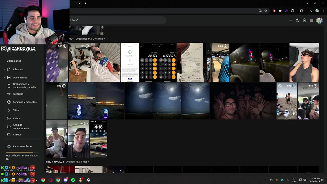
Task: Open the 0:33 car video thumbnail
Action: click(x=308, y=101)
